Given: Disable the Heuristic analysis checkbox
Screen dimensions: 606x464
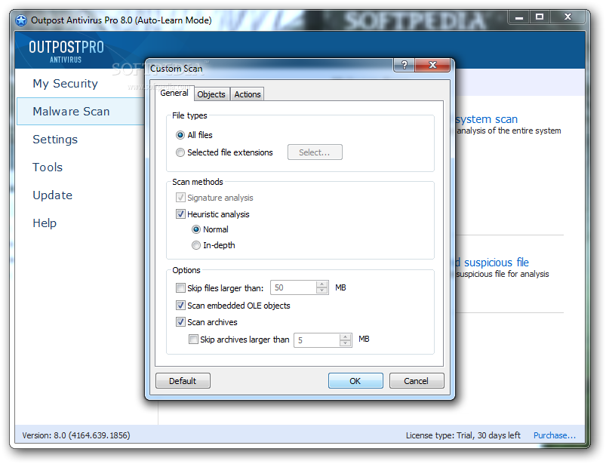Looking at the screenshot, I should click(x=180, y=214).
